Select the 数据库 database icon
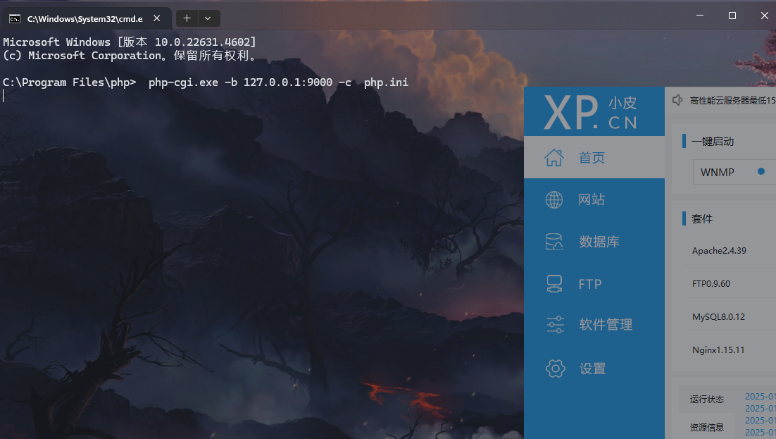 554,242
